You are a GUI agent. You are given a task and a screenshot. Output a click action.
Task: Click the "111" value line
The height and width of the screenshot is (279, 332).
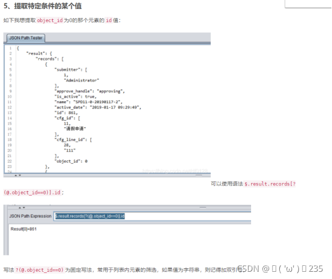(x=70, y=151)
